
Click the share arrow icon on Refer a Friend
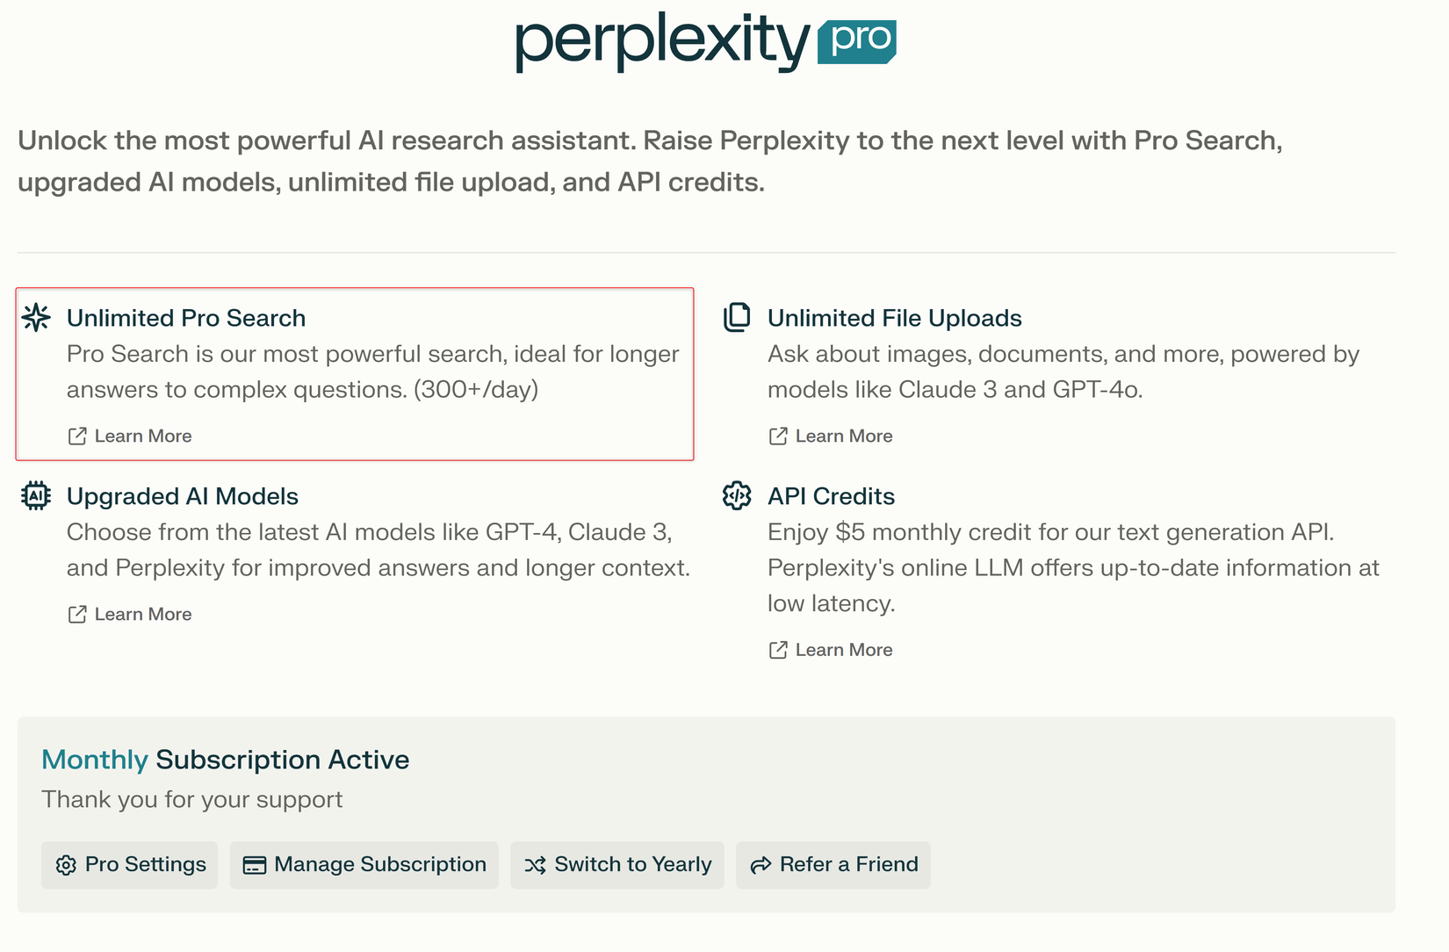click(760, 865)
